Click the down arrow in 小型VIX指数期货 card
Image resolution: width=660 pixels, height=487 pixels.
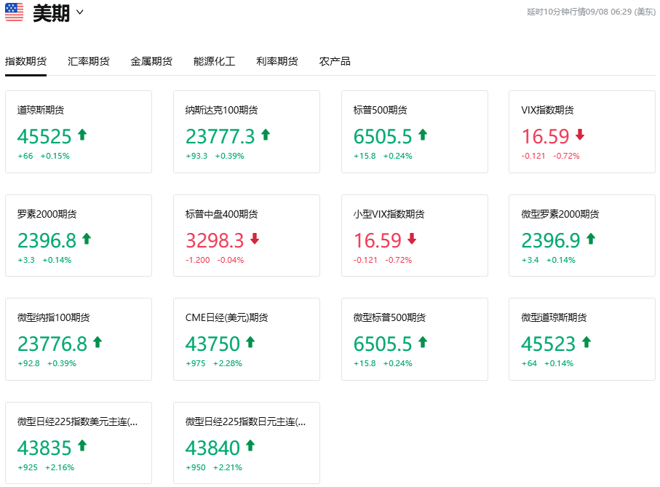tap(412, 239)
